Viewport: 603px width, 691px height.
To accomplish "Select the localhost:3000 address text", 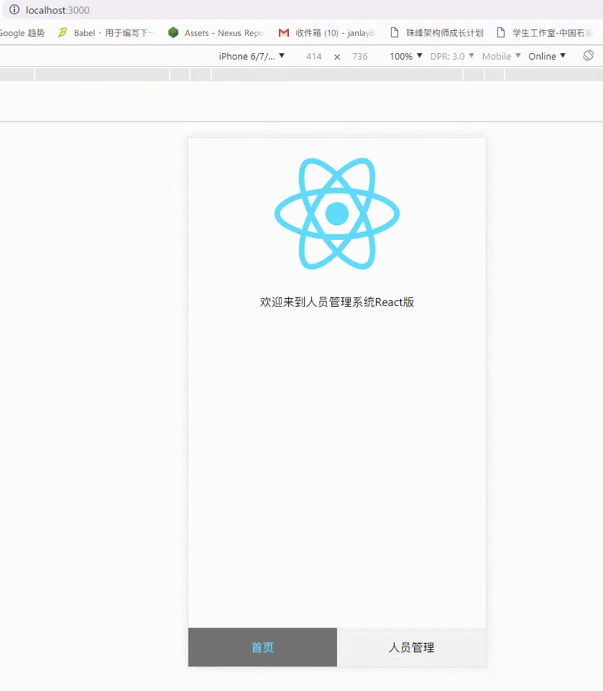I will point(57,10).
